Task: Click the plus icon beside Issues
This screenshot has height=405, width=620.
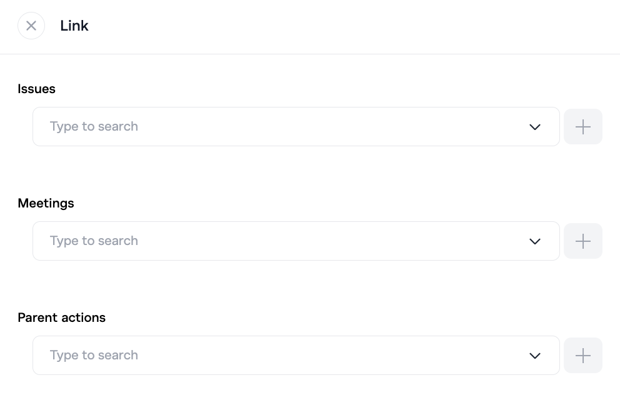Action: [x=583, y=127]
